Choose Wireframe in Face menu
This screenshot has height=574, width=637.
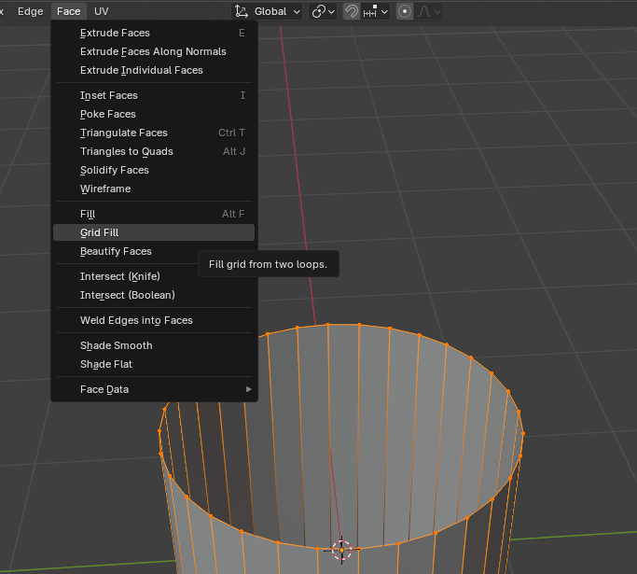(154, 189)
